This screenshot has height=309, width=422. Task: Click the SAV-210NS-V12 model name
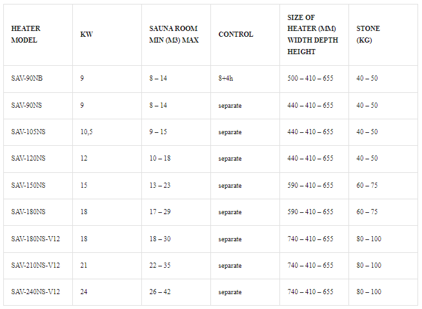pyautogui.click(x=35, y=265)
